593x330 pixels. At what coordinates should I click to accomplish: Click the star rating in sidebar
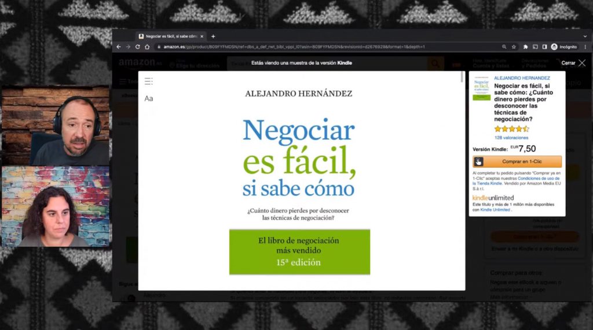(512, 129)
